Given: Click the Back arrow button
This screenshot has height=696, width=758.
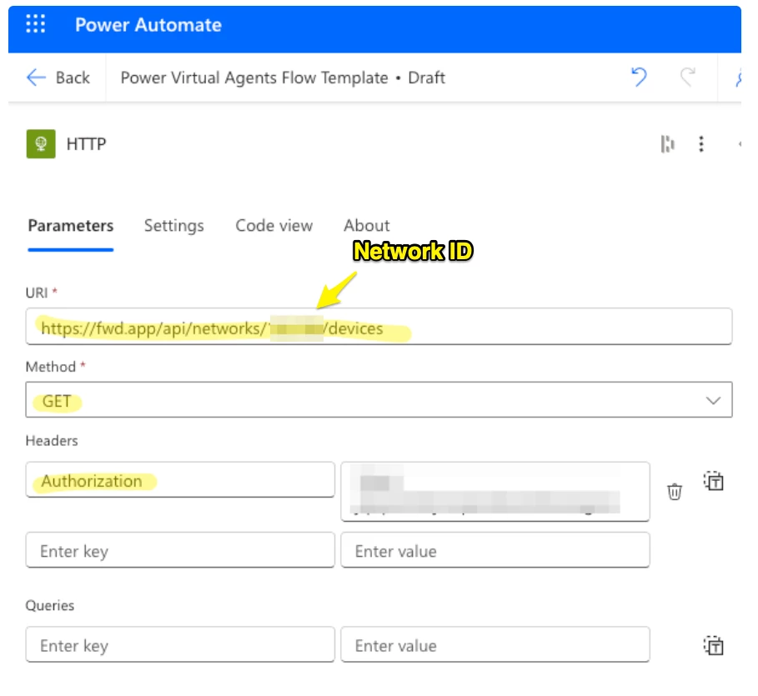Looking at the screenshot, I should (x=58, y=78).
